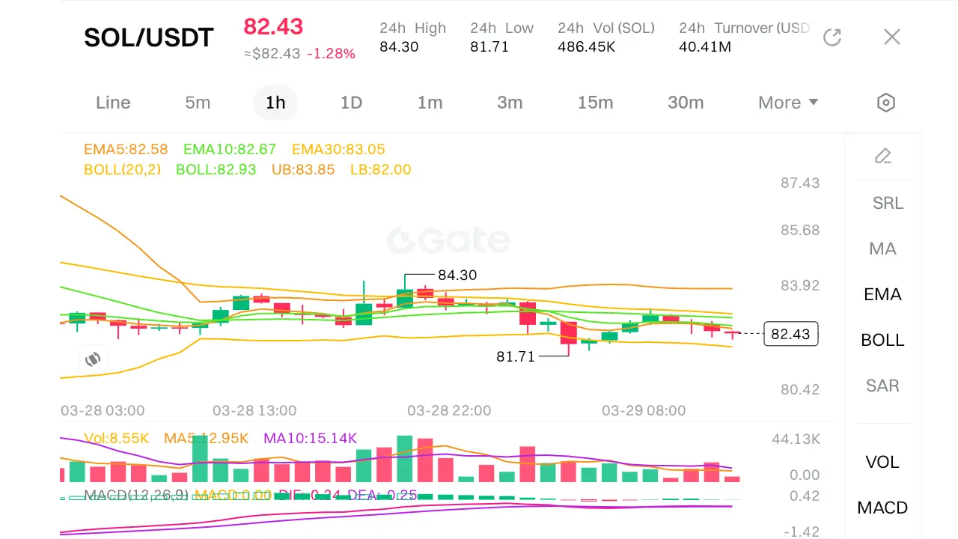Screen dimensions: 958x539
Task: Click the EMA30:83.05 legend
Action: tap(338, 149)
